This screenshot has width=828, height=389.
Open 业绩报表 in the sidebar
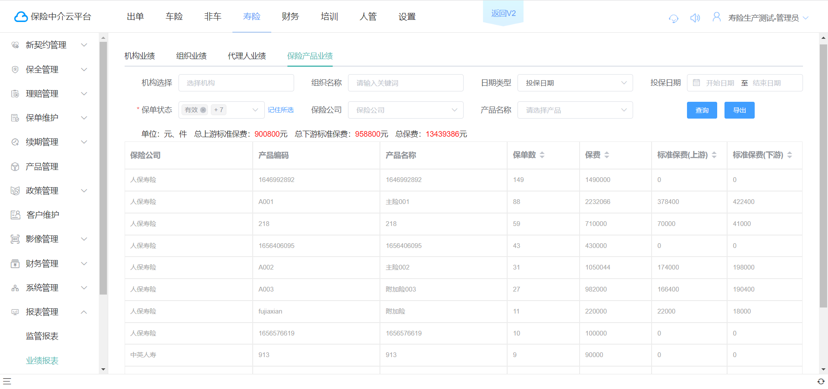click(42, 361)
